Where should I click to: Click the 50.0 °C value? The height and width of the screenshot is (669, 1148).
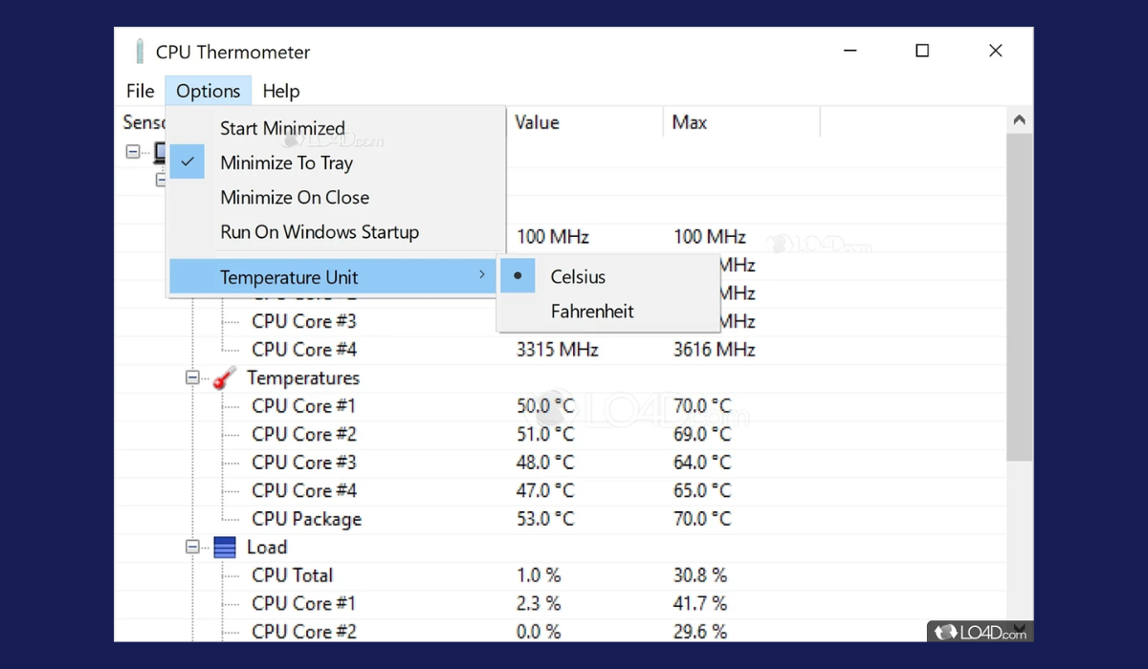tap(545, 406)
